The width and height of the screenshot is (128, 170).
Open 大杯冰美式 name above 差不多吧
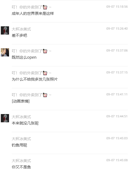21,29
